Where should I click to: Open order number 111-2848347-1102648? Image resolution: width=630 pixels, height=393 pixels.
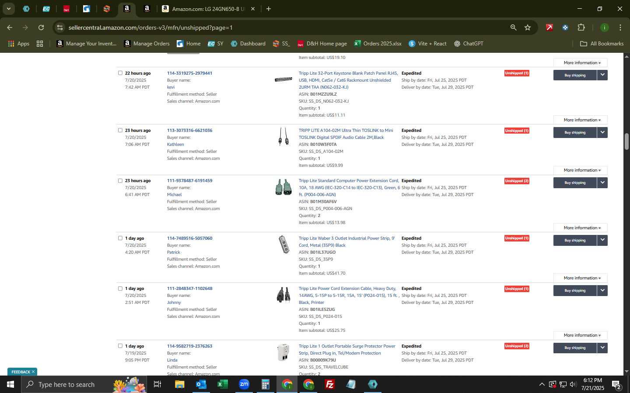[189, 288]
